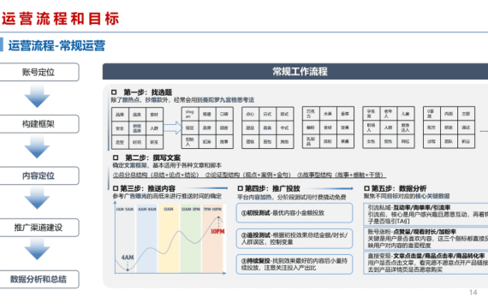This screenshot has height=308, width=488.
Task: Click the 构建框架 flow box
Action: 39,124
